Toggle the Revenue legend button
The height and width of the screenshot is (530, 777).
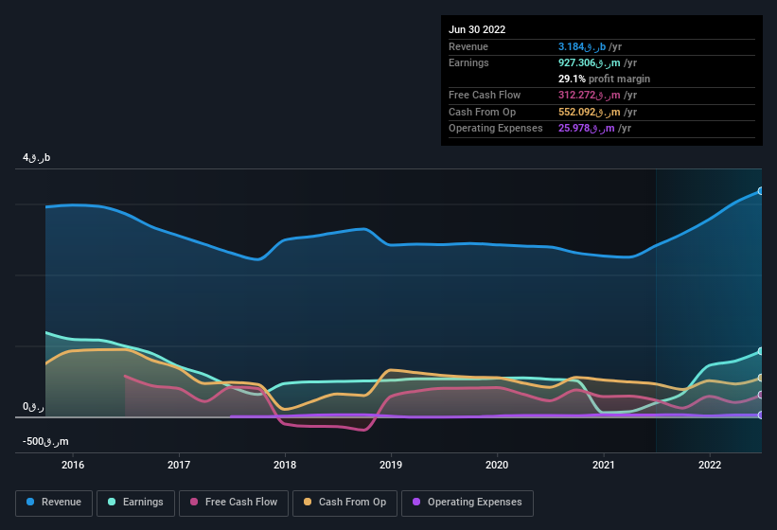54,503
